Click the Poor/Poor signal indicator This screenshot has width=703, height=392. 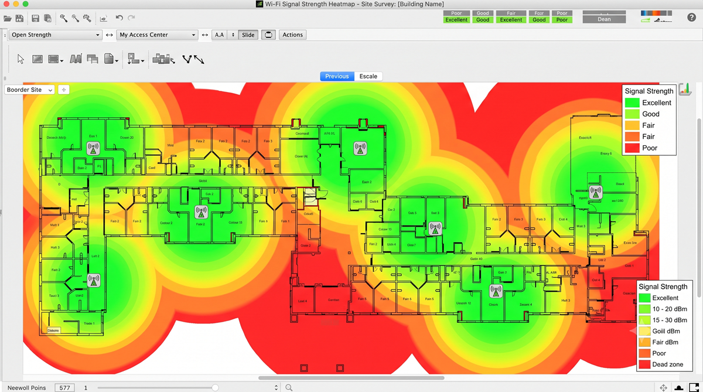coord(562,16)
